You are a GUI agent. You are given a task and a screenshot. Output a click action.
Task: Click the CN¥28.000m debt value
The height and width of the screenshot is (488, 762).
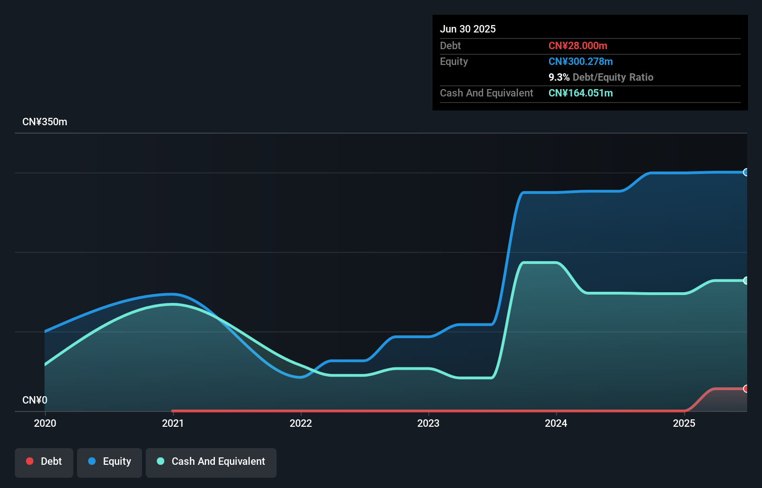[578, 45]
